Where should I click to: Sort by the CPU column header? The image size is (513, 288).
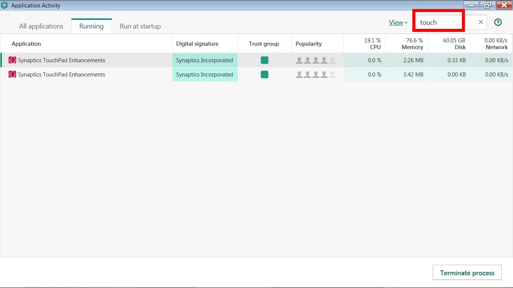coord(364,43)
